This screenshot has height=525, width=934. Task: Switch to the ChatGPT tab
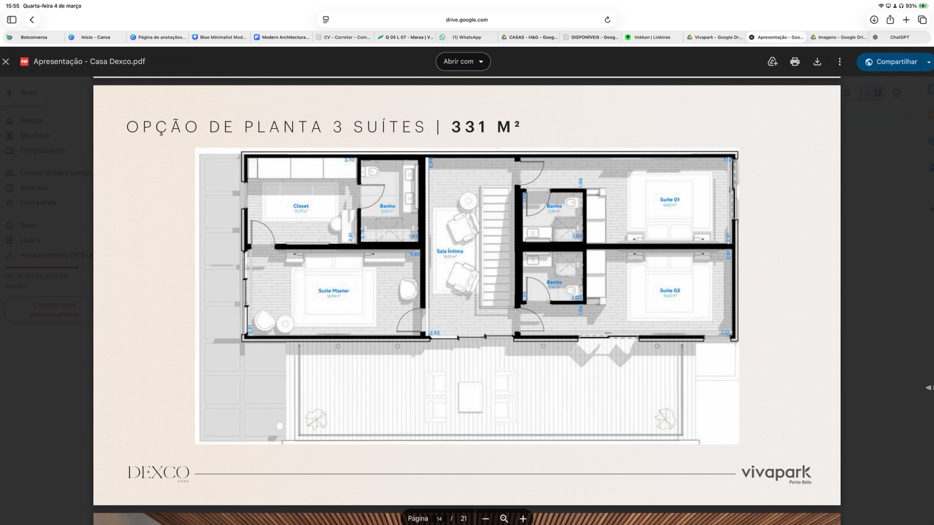(x=899, y=37)
